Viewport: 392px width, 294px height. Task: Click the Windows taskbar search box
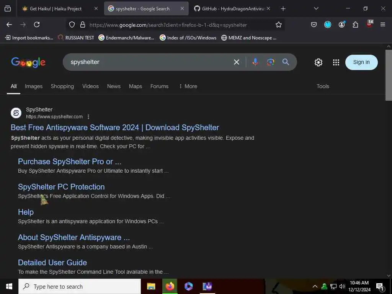pos(80,286)
